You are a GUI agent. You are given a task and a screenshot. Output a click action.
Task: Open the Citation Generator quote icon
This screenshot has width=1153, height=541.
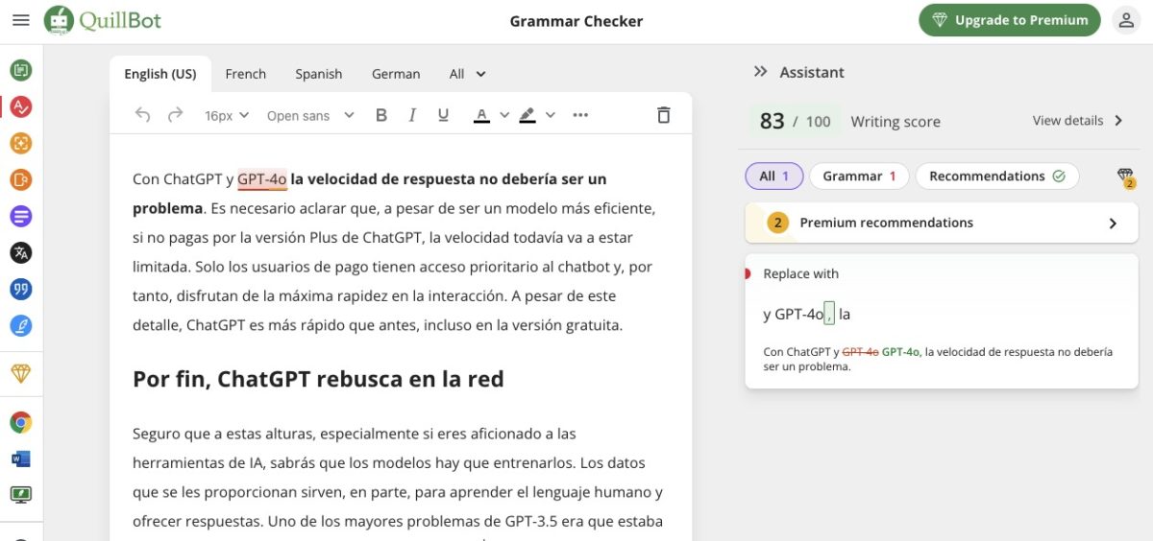coord(20,289)
